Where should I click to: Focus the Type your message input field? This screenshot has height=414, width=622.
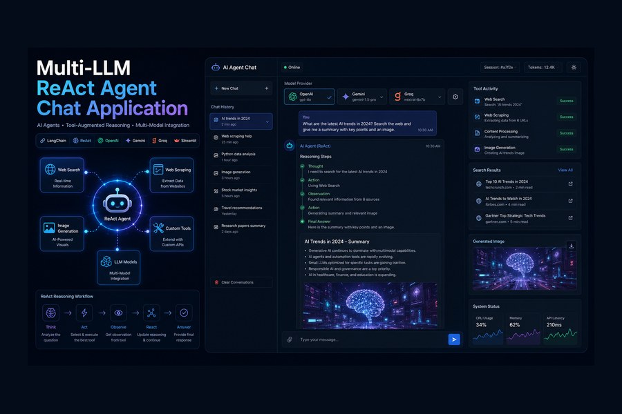[371, 339]
